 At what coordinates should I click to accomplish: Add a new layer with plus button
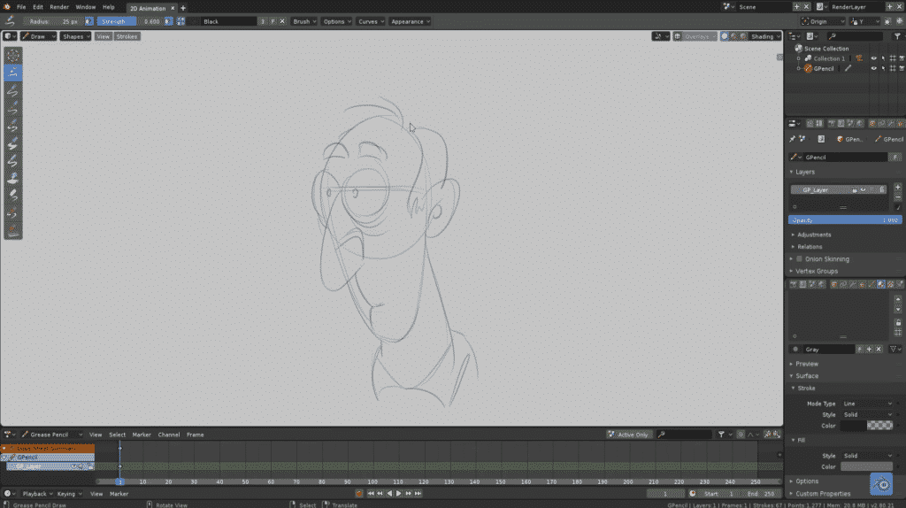pos(897,188)
